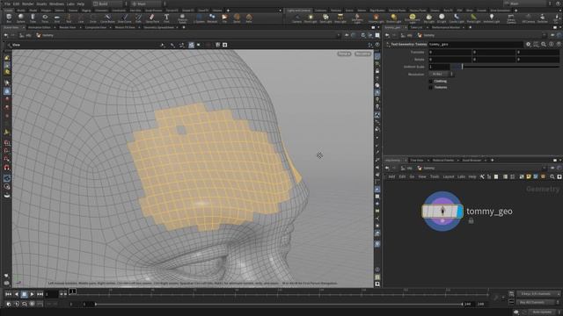This screenshot has height=316, width=563.
Task: Enable the Textures checkbox
Action: [x=430, y=88]
